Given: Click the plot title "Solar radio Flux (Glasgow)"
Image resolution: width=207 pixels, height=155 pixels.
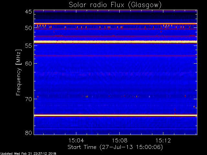Looking at the screenshot, I should (x=115, y=5).
